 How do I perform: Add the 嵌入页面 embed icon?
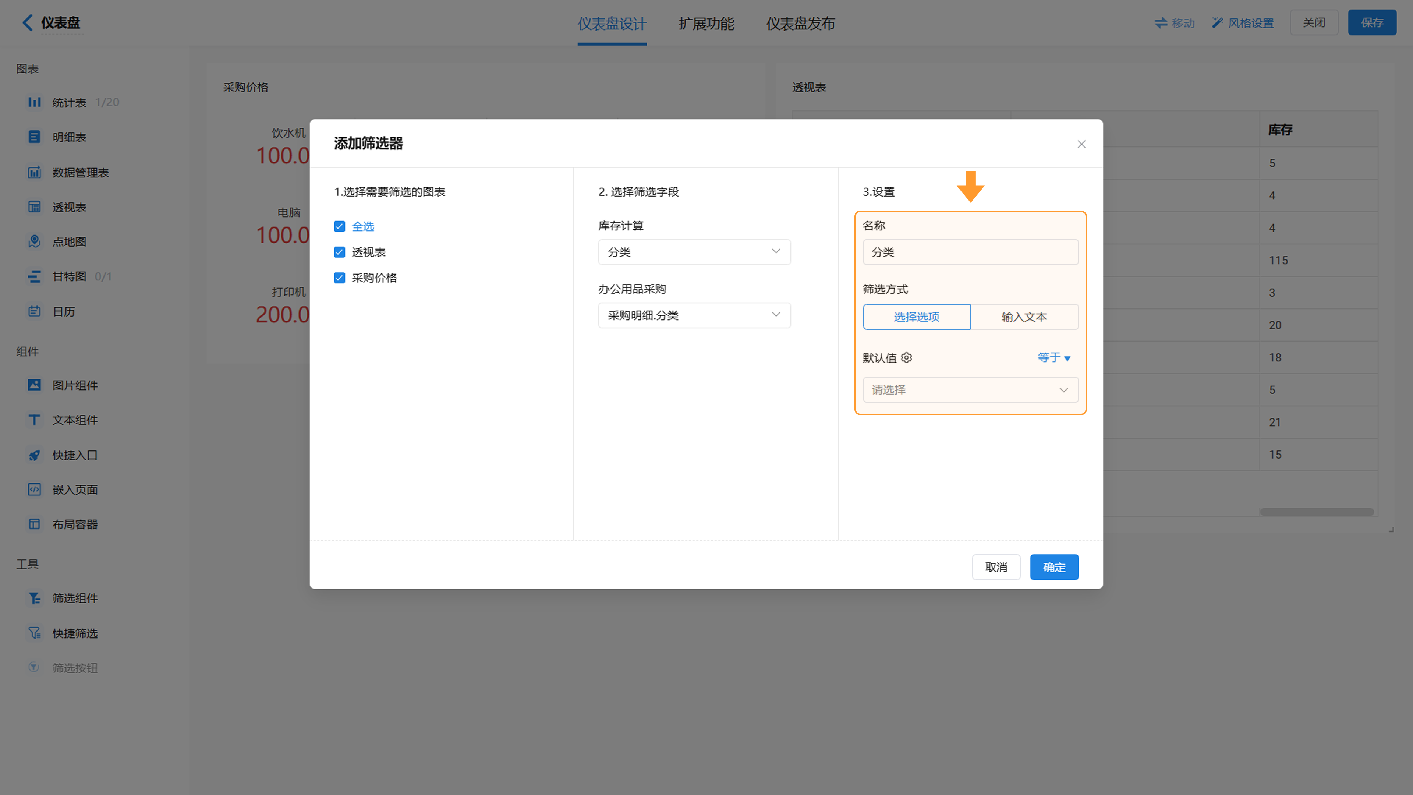(x=35, y=490)
